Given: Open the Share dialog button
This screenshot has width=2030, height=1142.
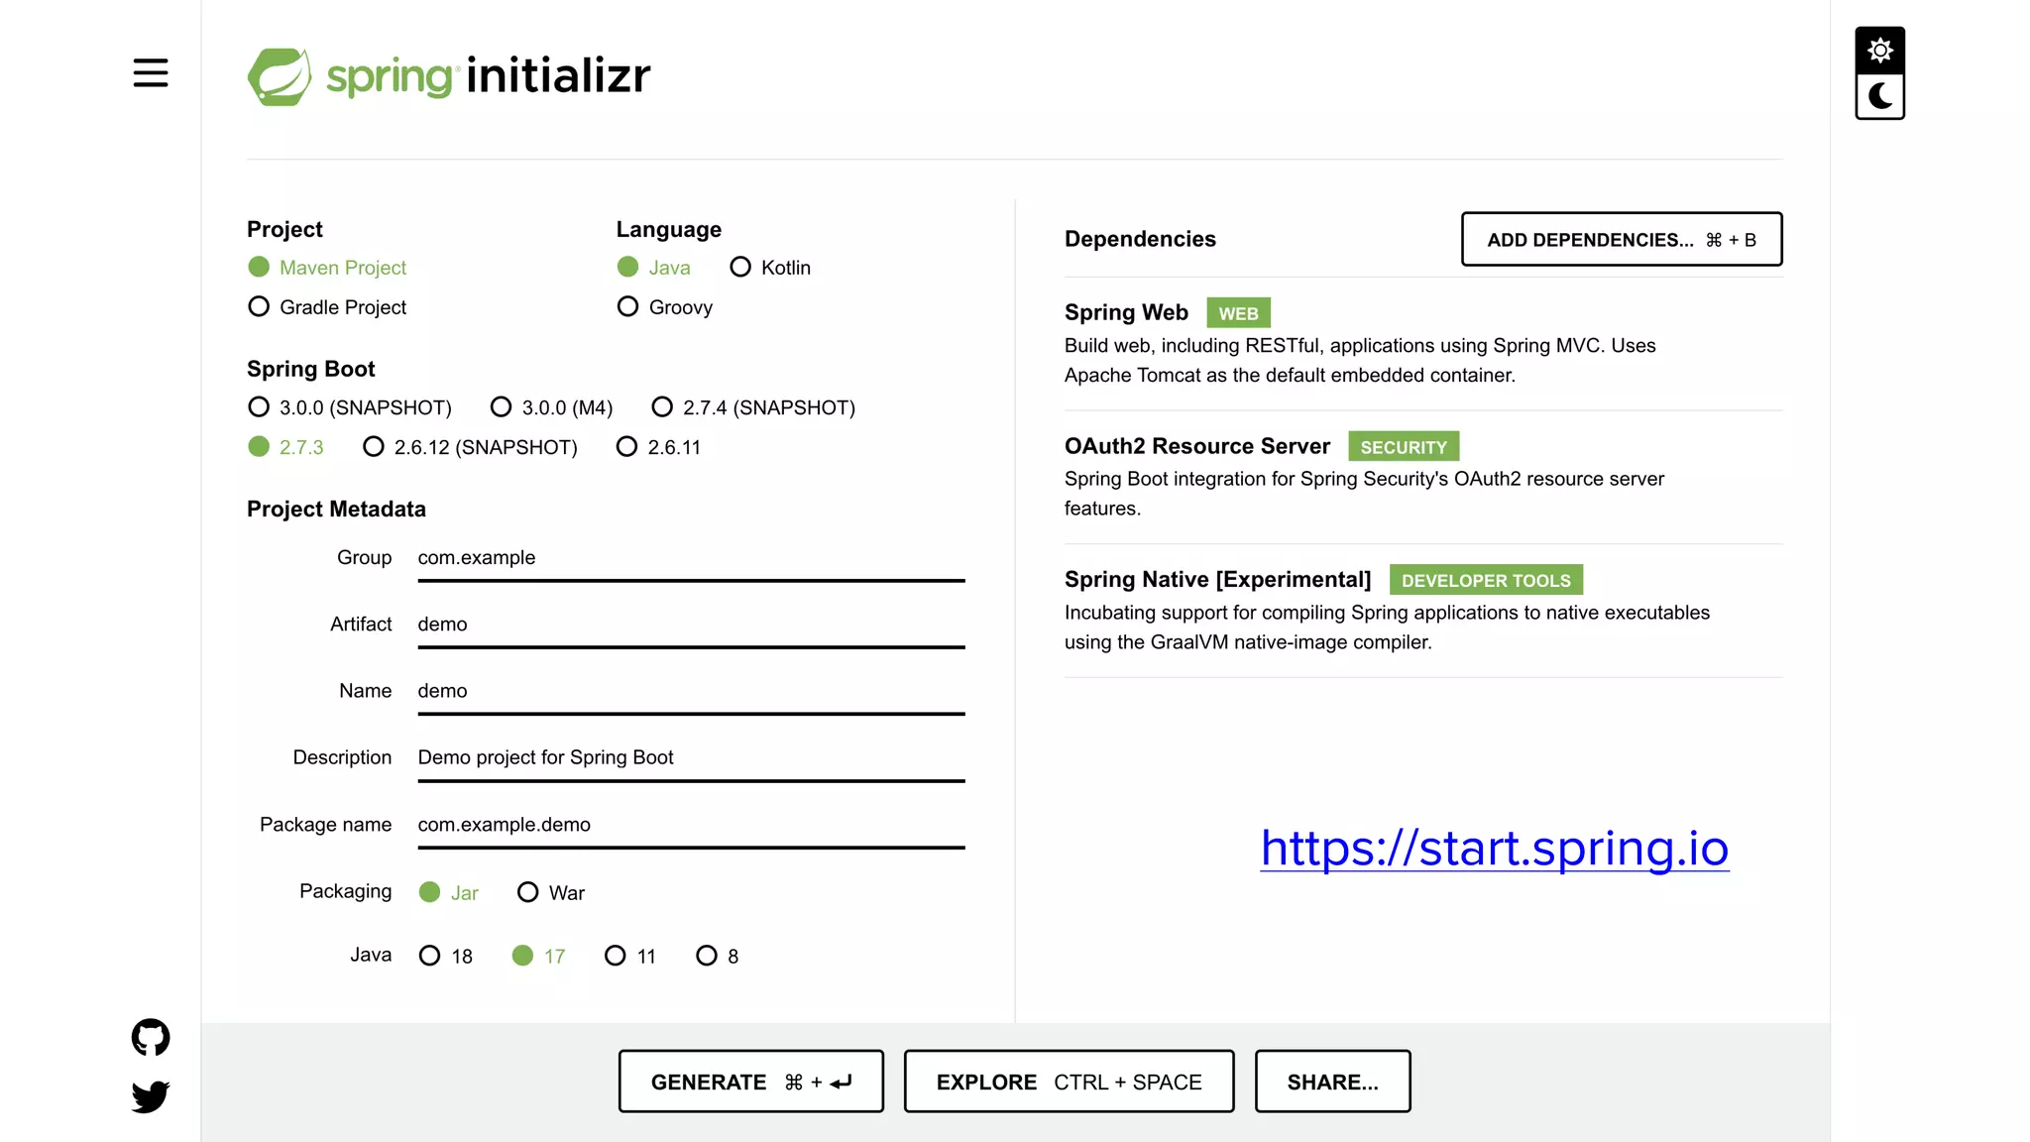Looking at the screenshot, I should [x=1332, y=1082].
